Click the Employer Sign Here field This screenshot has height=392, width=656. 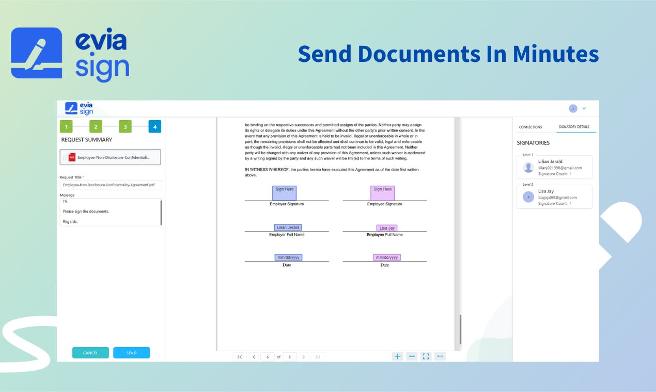pyautogui.click(x=285, y=193)
